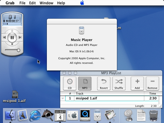Revert the playlist order
The height and width of the screenshot is (123, 164).
(x=104, y=84)
